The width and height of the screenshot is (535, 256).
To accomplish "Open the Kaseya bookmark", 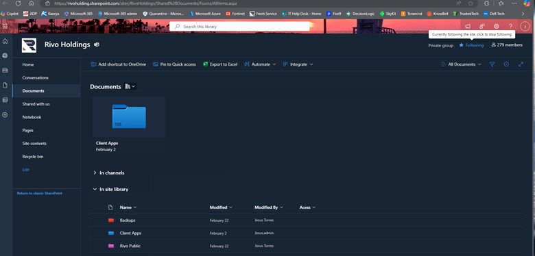I will click(x=51, y=14).
